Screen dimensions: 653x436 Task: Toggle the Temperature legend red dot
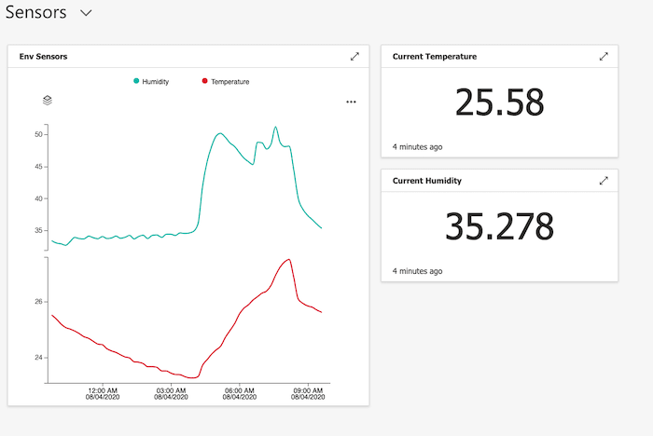(x=204, y=81)
